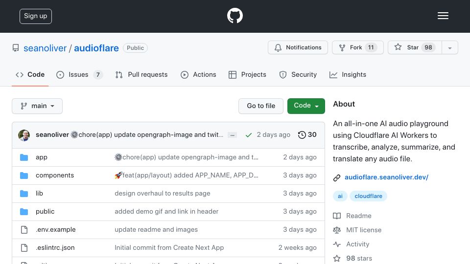Open the chore(app) commit on app row
Viewport: 470px width, 264px height.
[186, 157]
